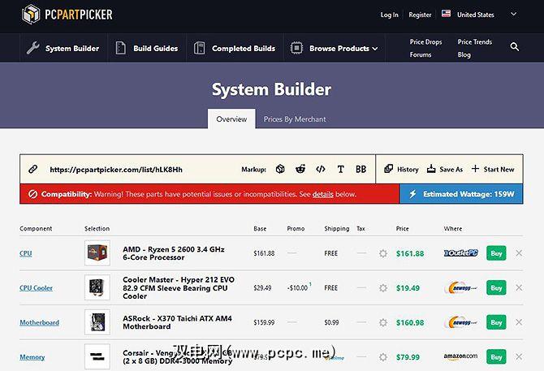Open ASRock X370 Taichi product name
Image resolution: width=544 pixels, height=371 pixels.
tap(177, 322)
